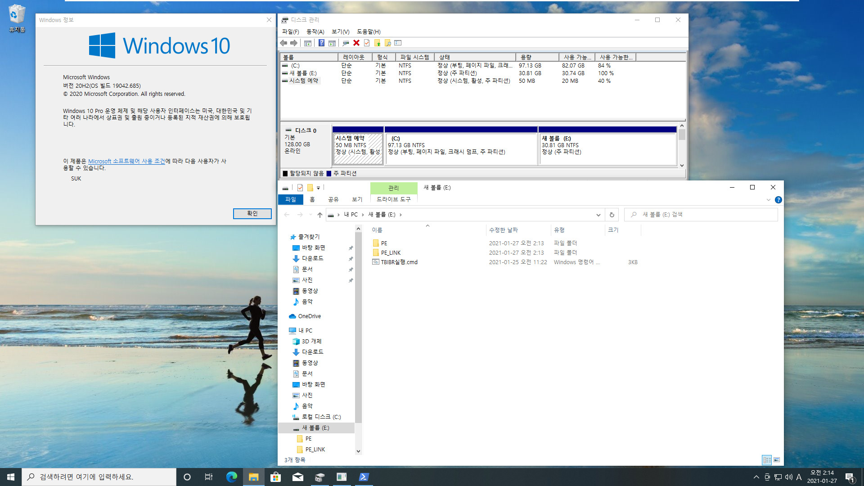Click the Refresh button next to address bar
This screenshot has height=486, width=864.
click(612, 215)
